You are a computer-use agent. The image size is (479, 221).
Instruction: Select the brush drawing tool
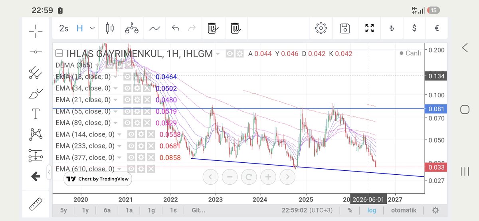36,94
